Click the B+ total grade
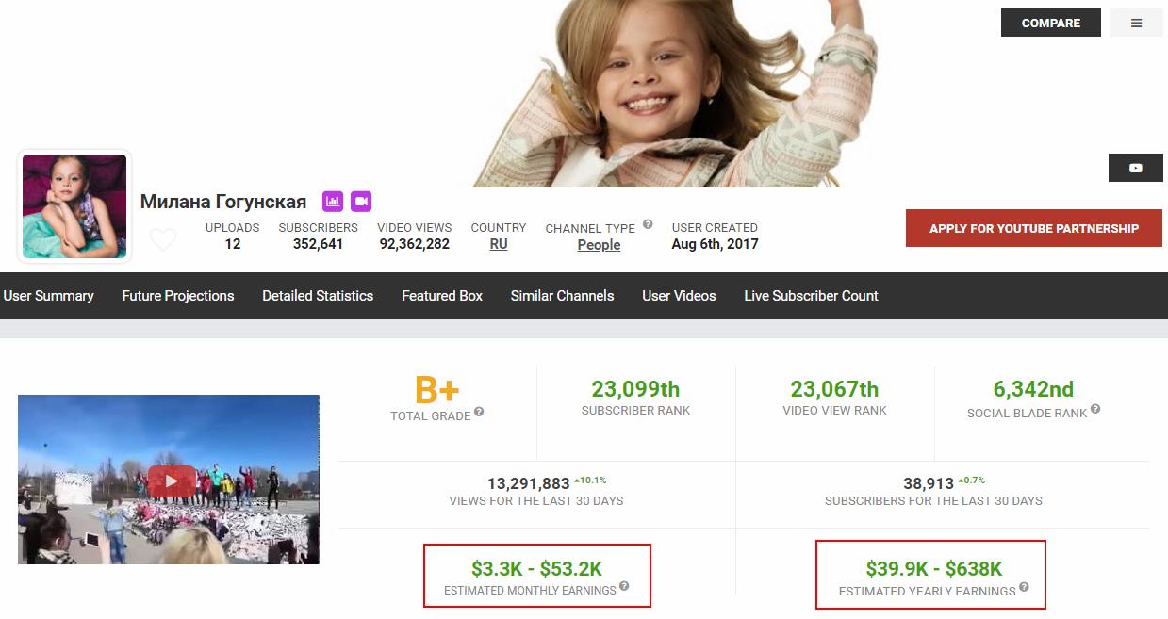Viewport: 1168px width, 619px height. point(437,389)
